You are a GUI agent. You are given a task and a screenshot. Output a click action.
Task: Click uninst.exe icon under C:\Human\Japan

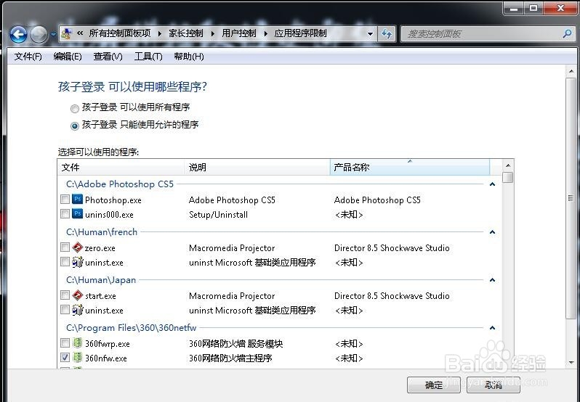pyautogui.click(x=77, y=310)
